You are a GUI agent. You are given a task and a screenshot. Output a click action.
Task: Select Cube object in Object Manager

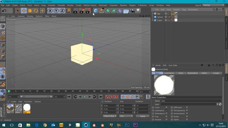click(159, 20)
